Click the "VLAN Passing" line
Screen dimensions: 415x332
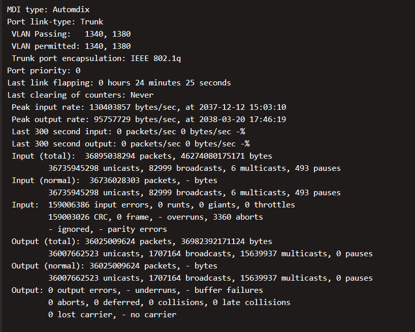point(71,34)
